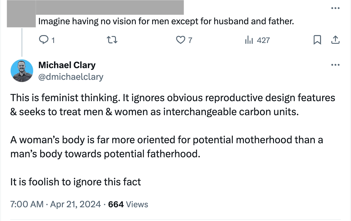Screen dimensions: 351x221
Task: Click the "A woman's body" paragraph
Action: pyautogui.click(x=166, y=147)
